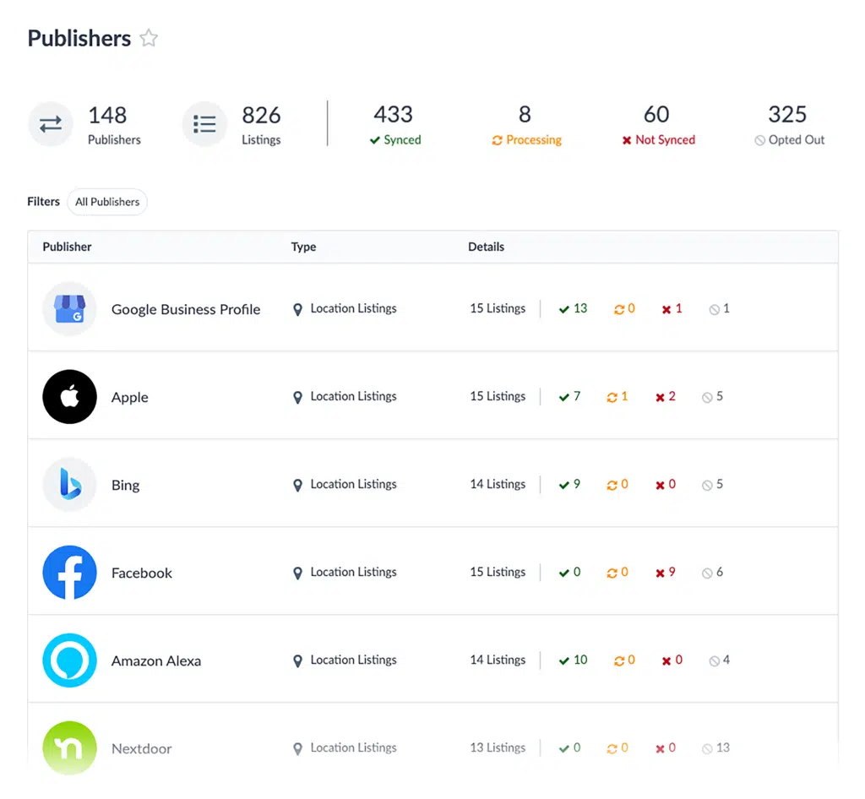
Task: Select the Opted Out summary stat
Action: click(x=788, y=125)
